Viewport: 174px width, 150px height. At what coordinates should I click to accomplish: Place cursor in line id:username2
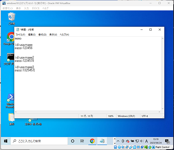click(24, 58)
